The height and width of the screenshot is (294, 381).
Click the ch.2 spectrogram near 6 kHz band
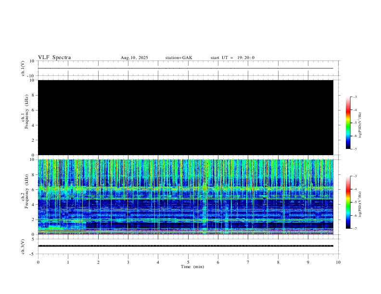coord(186,188)
